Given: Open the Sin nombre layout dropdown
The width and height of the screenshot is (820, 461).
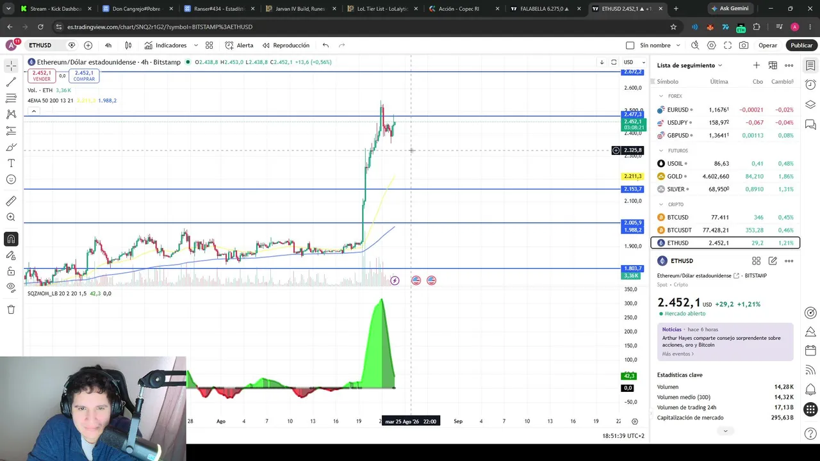Looking at the screenshot, I should pyautogui.click(x=660, y=45).
